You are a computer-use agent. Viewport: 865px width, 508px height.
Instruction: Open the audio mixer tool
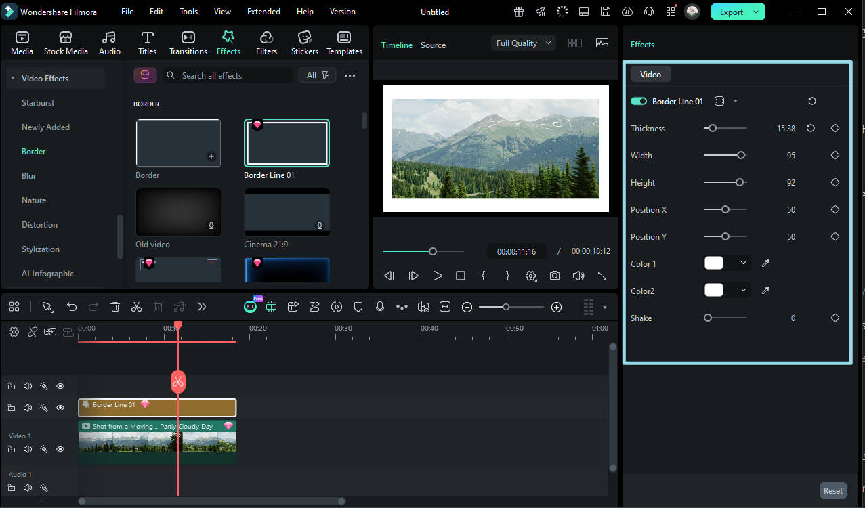tap(402, 306)
